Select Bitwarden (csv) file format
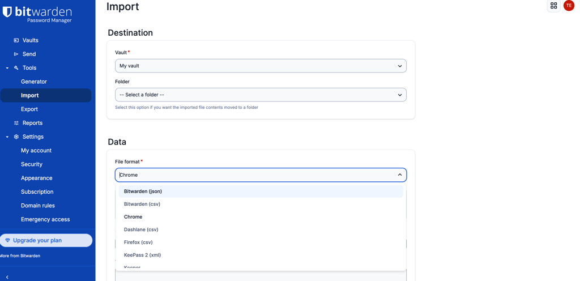 pos(261,204)
